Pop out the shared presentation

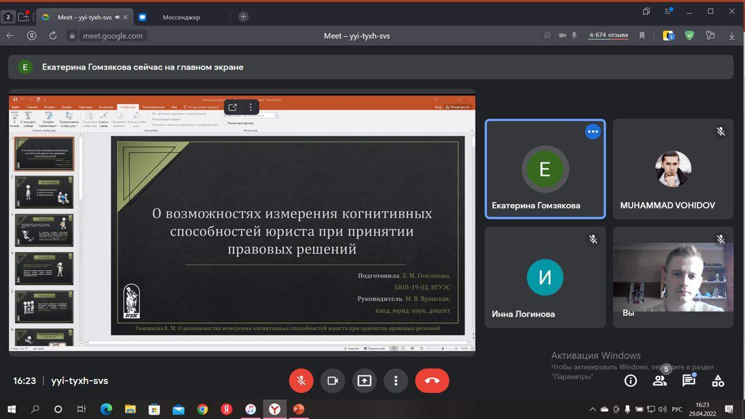coord(233,107)
